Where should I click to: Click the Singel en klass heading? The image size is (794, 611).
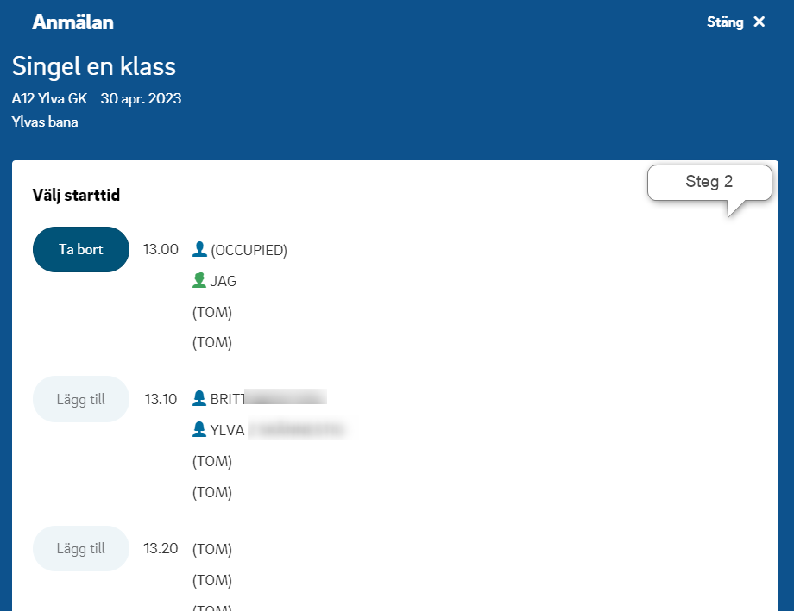point(93,66)
